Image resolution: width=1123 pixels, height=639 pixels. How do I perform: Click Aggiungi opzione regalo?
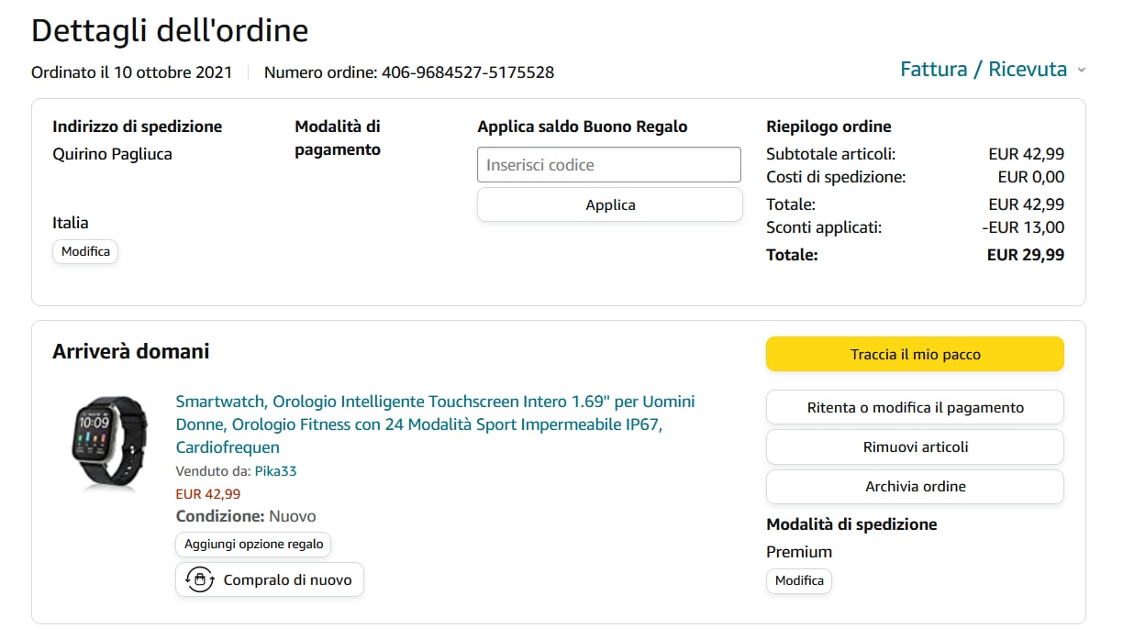coord(253,544)
